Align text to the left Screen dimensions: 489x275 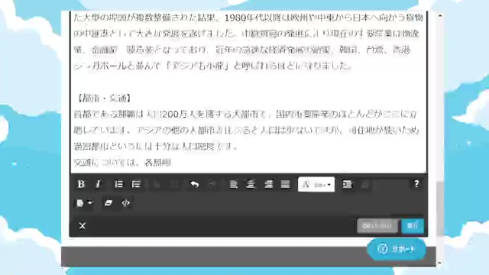pyautogui.click(x=233, y=184)
